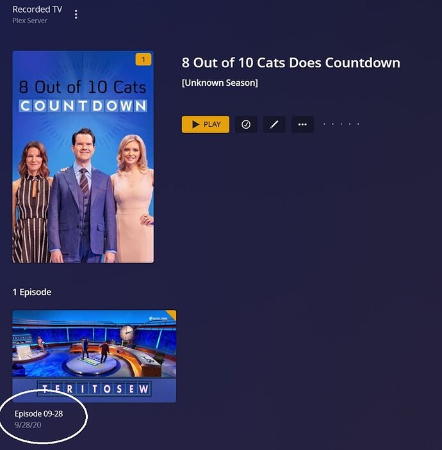Click the yellow unwatched corner on episode thumbnail
The width and height of the screenshot is (442, 450).
(172, 314)
